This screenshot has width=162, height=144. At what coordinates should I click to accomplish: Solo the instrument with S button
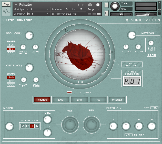[106, 5]
